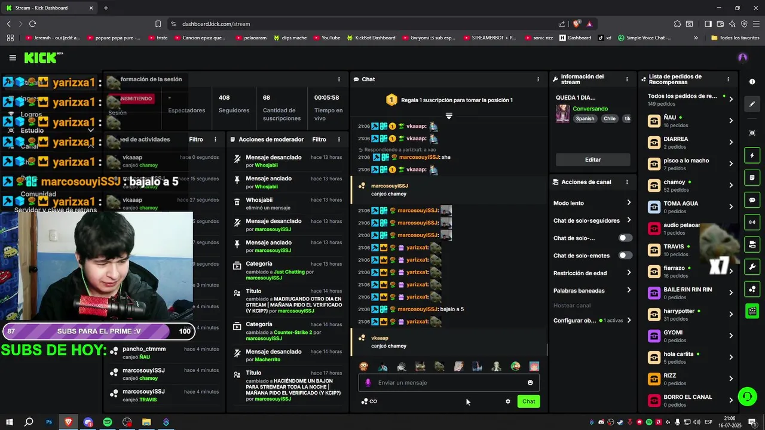The image size is (765, 430).
Task: Open the Kick hamburger menu
Action: pos(13,58)
